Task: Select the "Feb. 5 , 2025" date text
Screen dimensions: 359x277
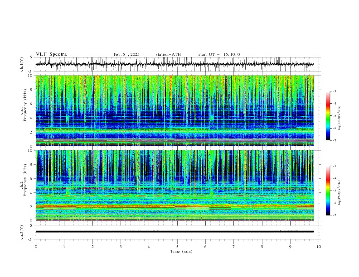Action: point(126,54)
